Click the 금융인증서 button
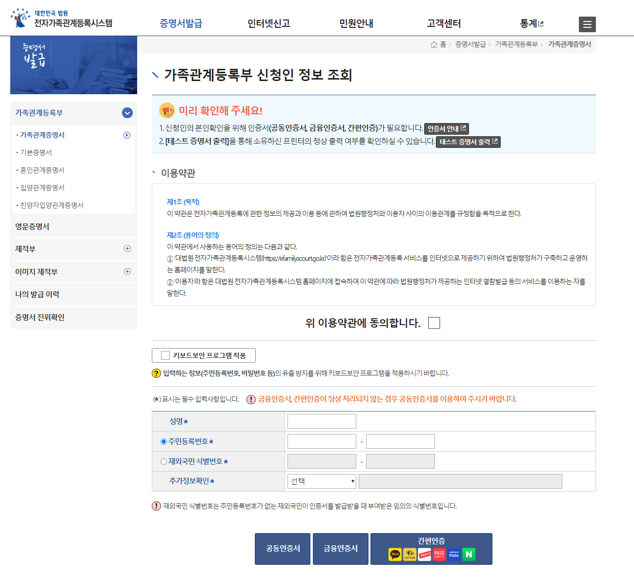Viewport: 634px width, 578px height. pos(341,549)
